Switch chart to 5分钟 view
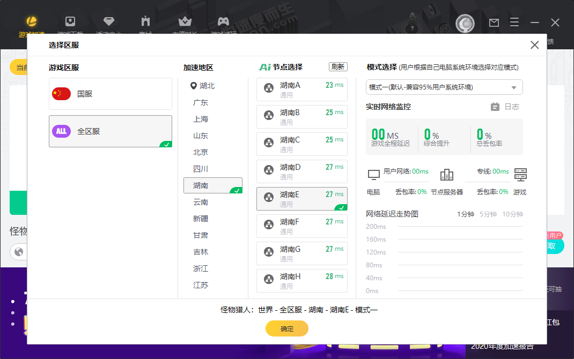The height and width of the screenshot is (359, 574). (x=488, y=214)
